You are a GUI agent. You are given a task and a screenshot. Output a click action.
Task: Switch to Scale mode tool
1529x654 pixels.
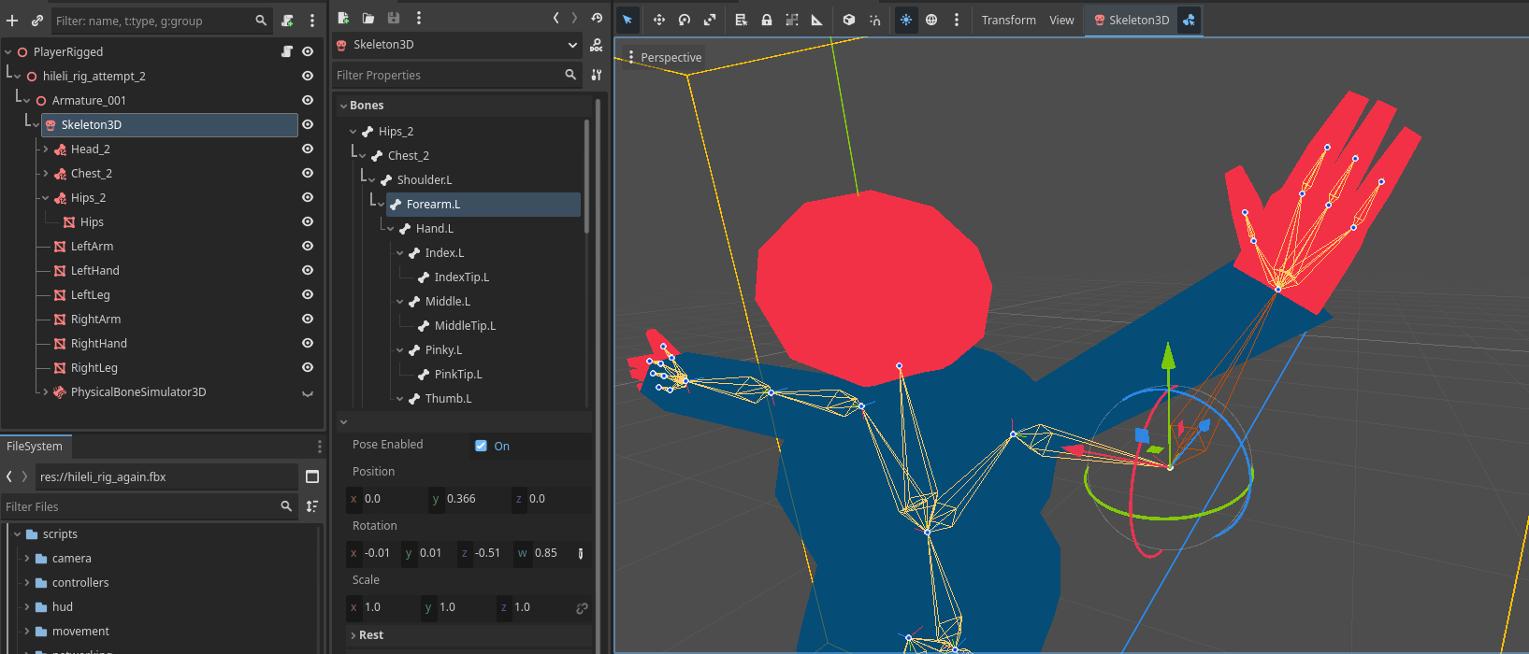click(710, 20)
